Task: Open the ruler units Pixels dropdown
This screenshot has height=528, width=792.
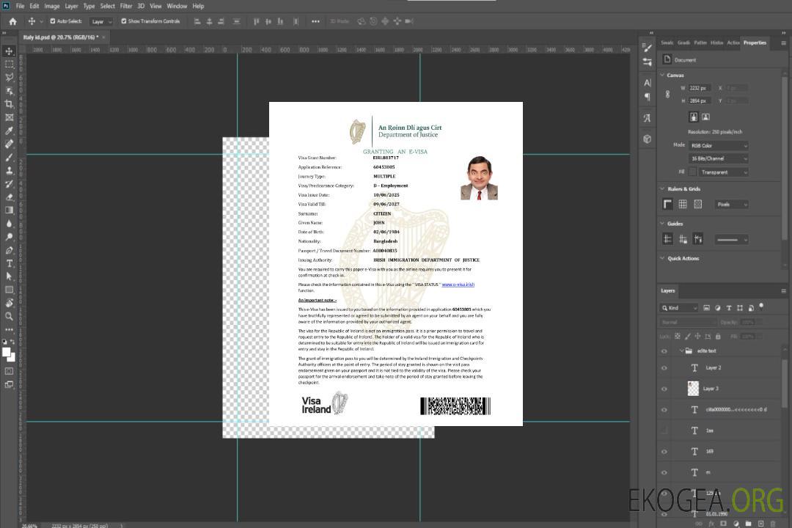Action: click(731, 204)
